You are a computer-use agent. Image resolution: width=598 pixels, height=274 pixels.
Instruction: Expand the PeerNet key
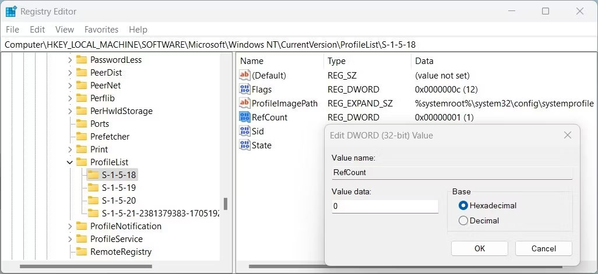tap(70, 86)
